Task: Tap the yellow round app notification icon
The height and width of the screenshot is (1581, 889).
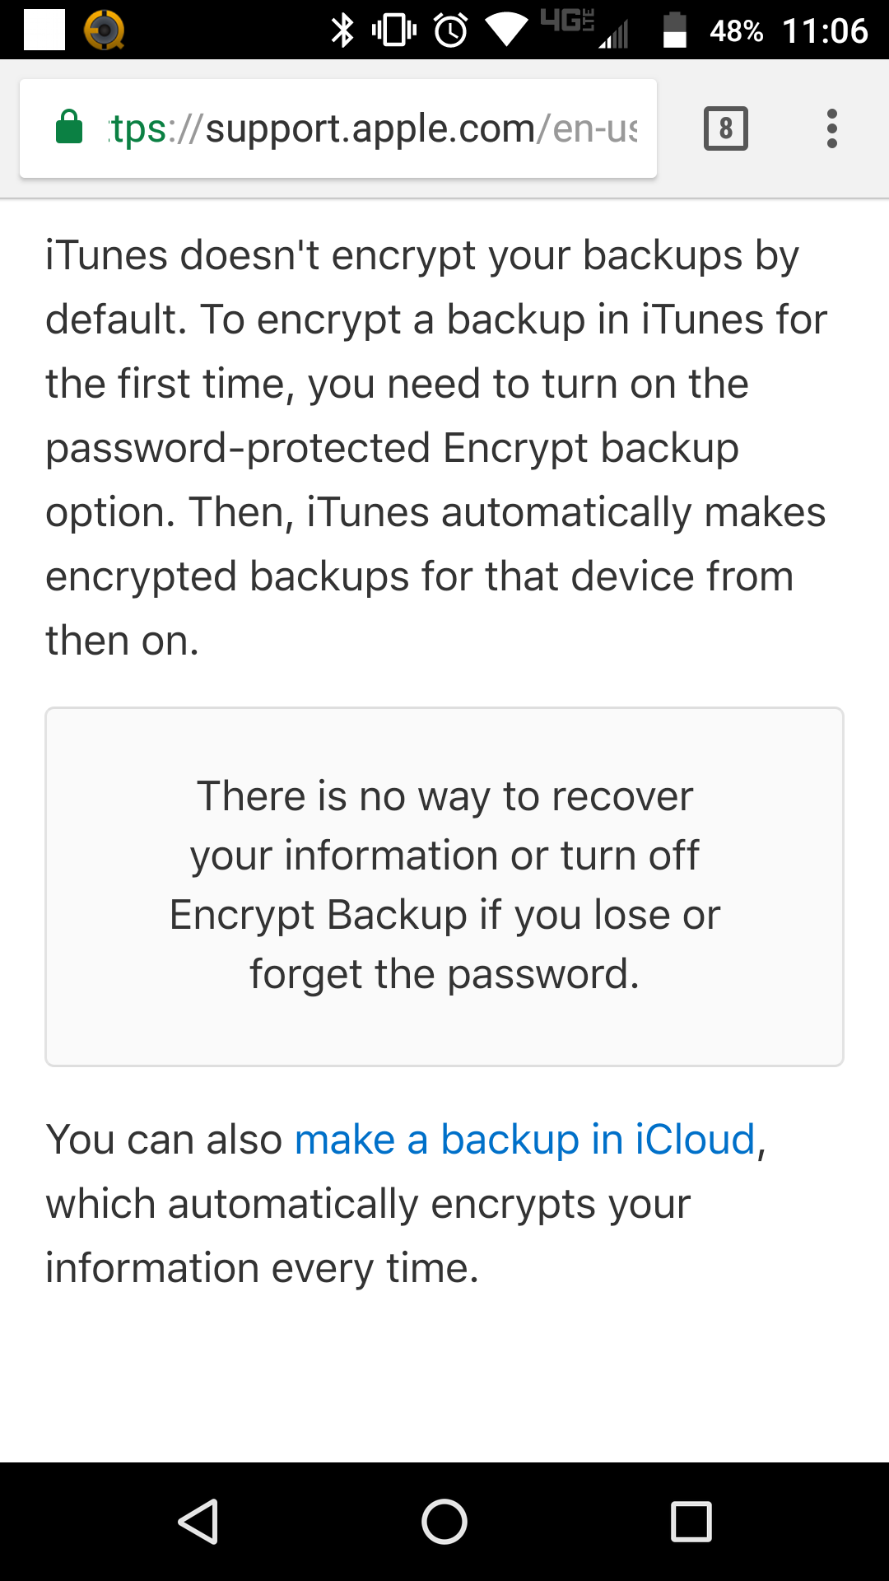Action: [105, 30]
